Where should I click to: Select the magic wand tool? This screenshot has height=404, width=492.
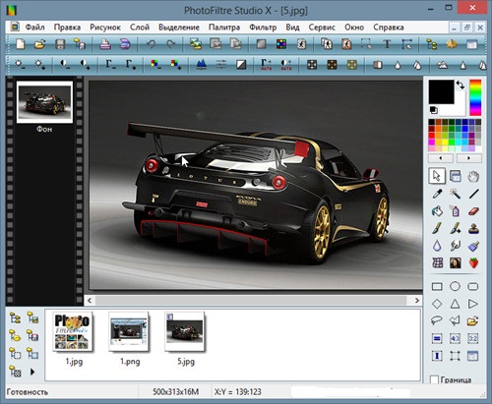(x=455, y=194)
